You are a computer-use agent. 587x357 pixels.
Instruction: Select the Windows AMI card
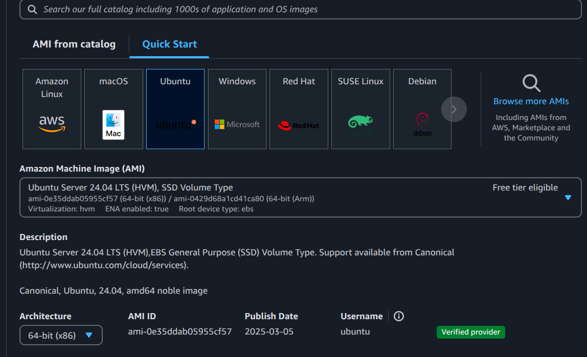point(237,109)
